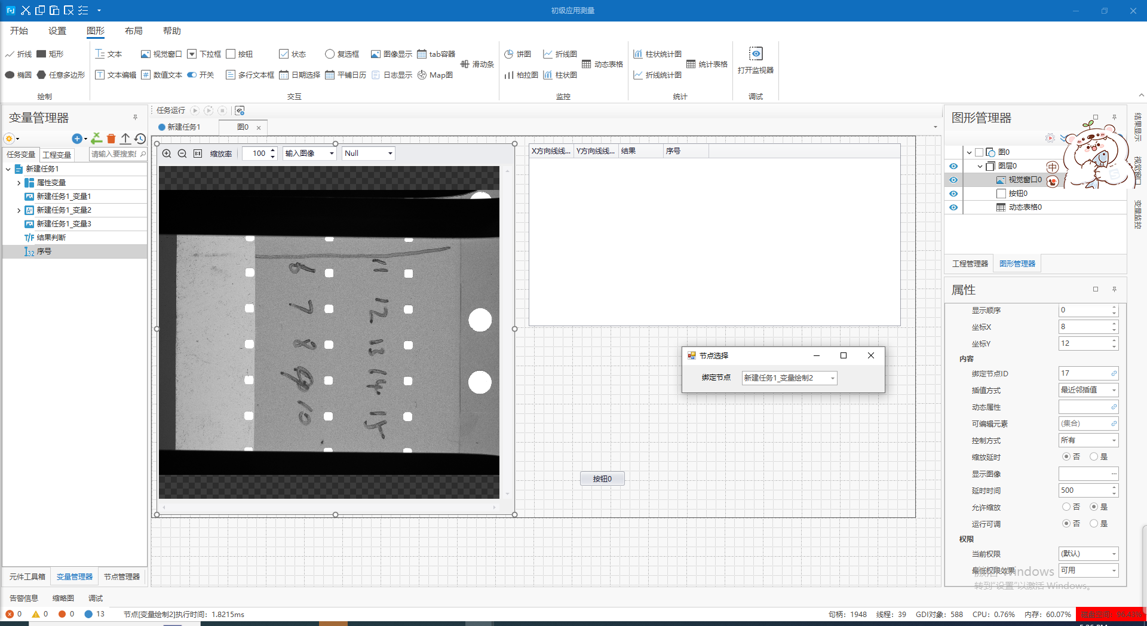Open the 布局 ribbon tab
The width and height of the screenshot is (1147, 626).
[x=134, y=31]
